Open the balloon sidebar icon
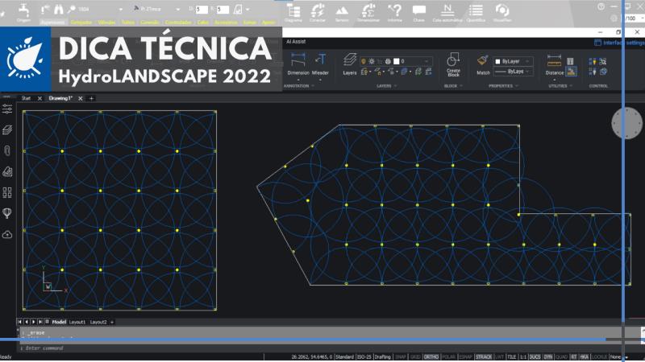The image size is (645, 362). 7,213
